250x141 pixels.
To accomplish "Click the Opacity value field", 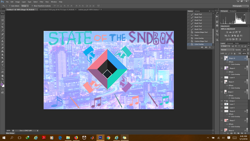I will 244,50.
